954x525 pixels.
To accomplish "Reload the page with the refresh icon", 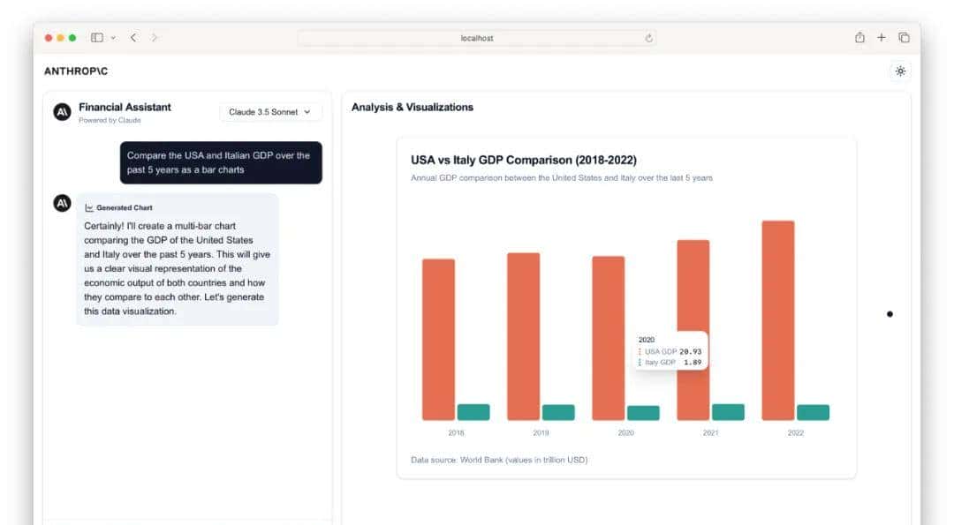I will (x=648, y=38).
